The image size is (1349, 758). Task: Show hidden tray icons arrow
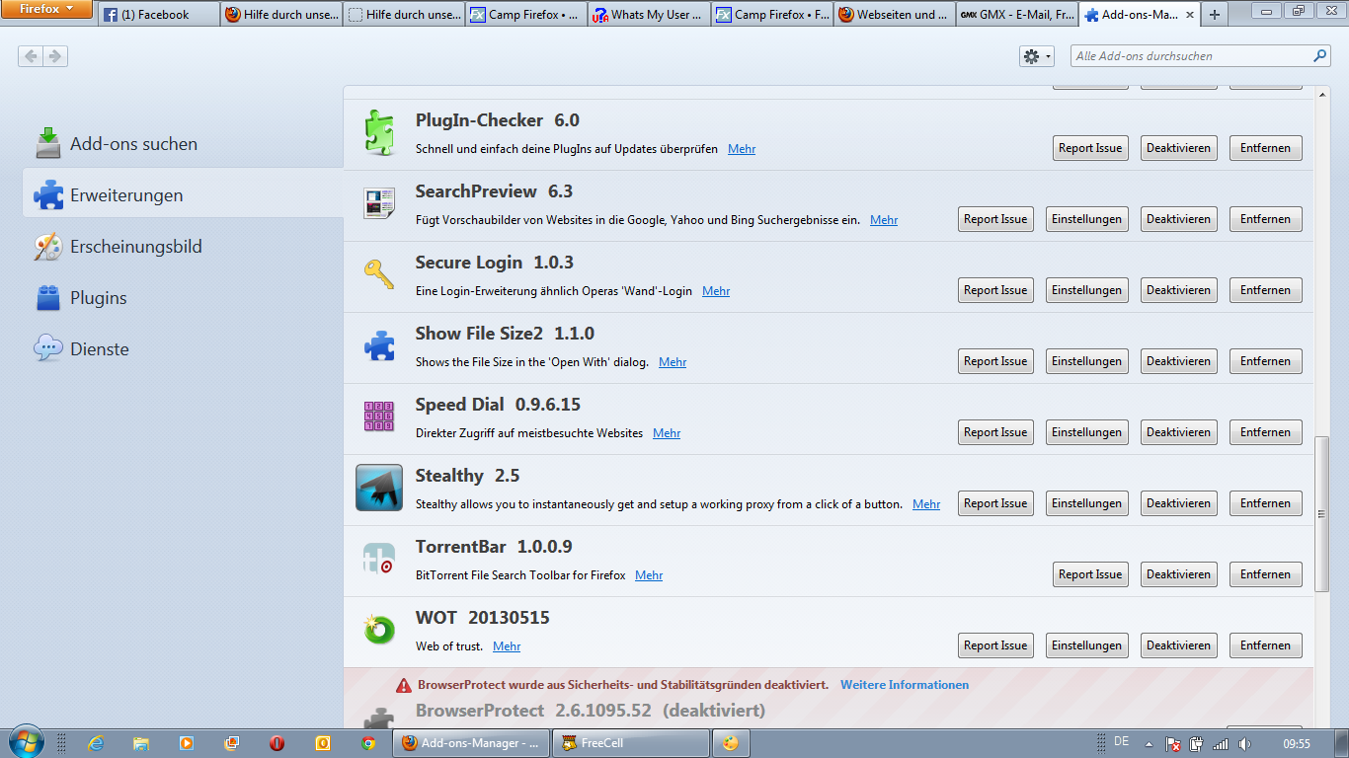(x=1149, y=743)
